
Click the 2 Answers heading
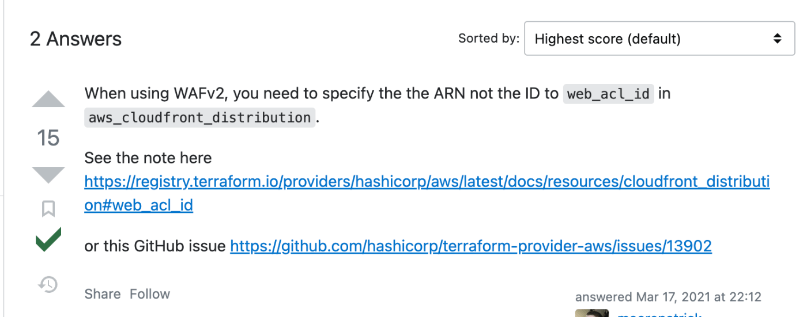(76, 39)
